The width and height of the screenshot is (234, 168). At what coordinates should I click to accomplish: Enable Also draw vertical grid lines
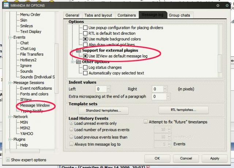pos(85,45)
